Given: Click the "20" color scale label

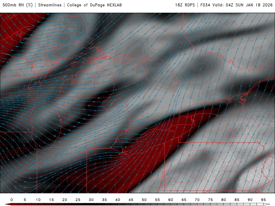Looking at the screenshot, I should click(65, 200).
